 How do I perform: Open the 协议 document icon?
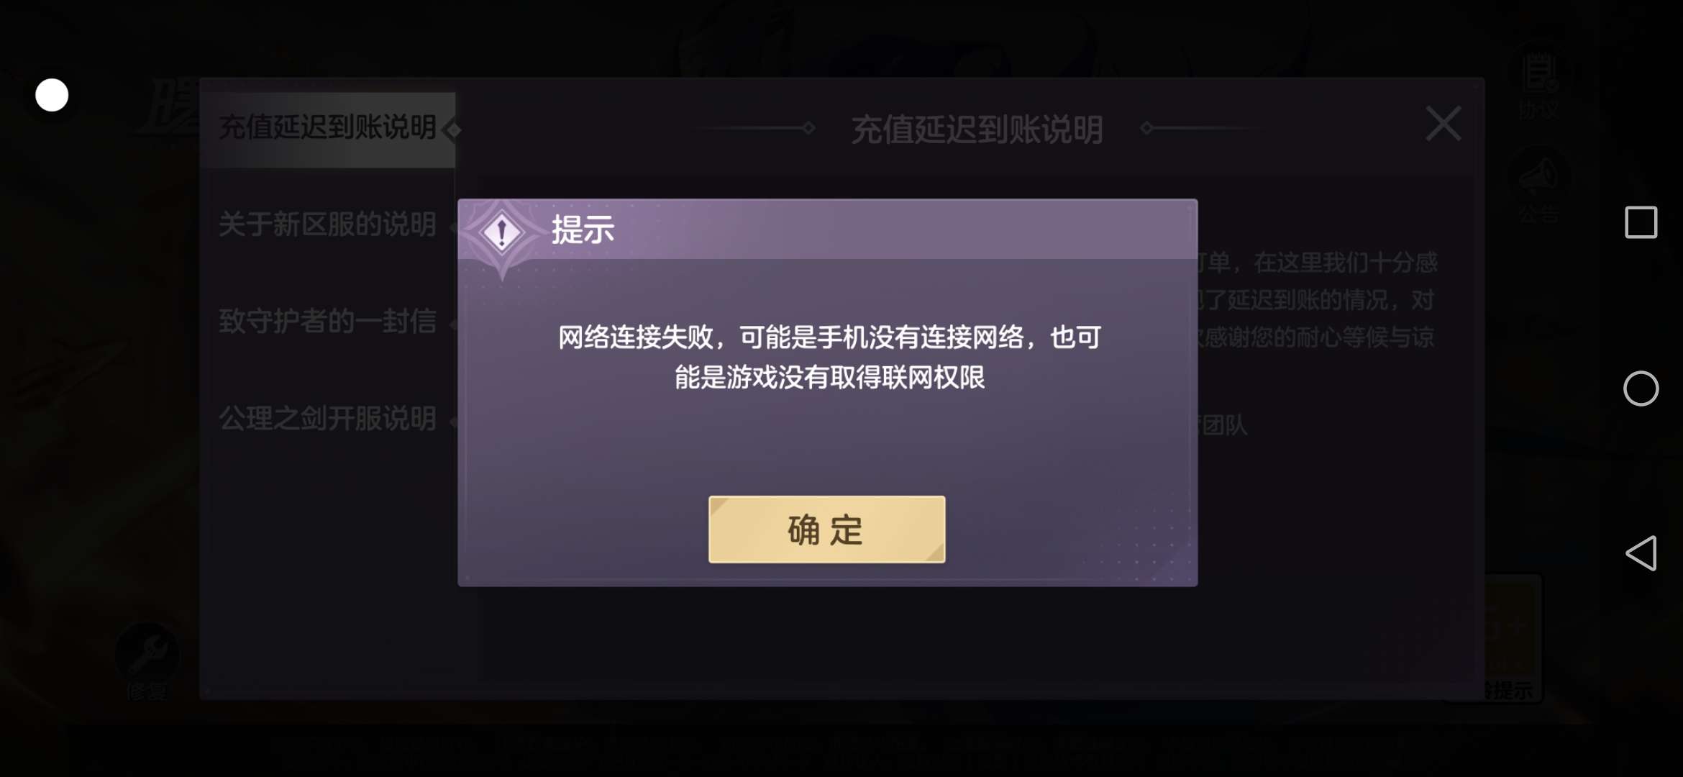(x=1539, y=84)
